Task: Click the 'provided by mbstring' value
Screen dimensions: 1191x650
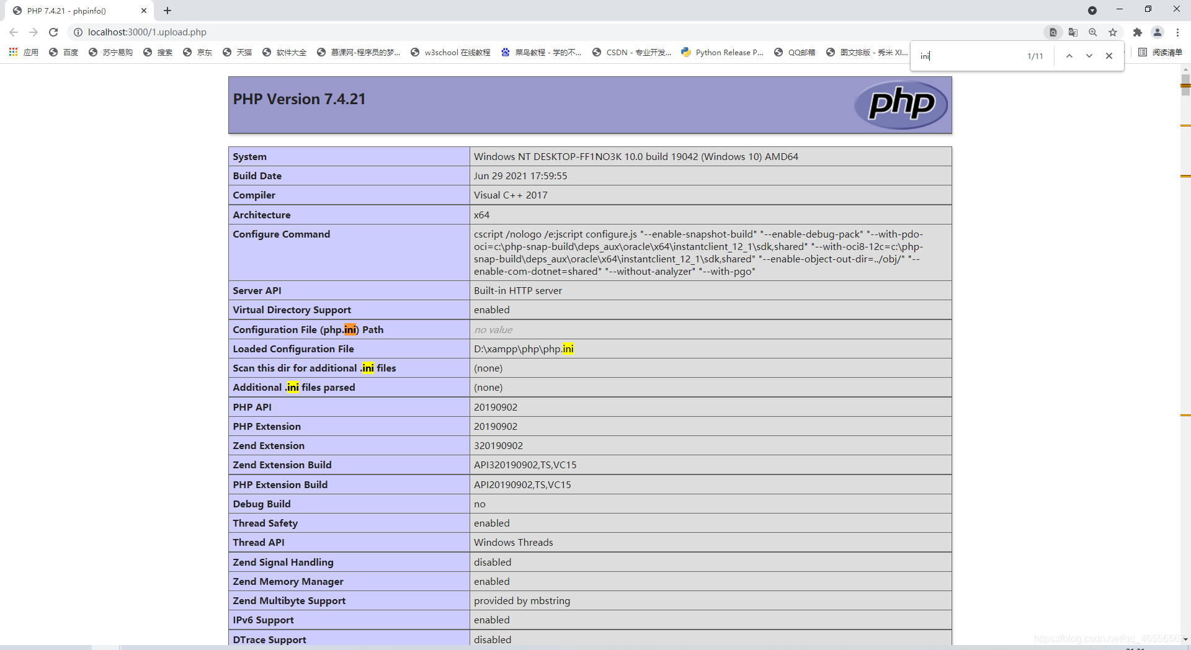Action: (x=522, y=600)
